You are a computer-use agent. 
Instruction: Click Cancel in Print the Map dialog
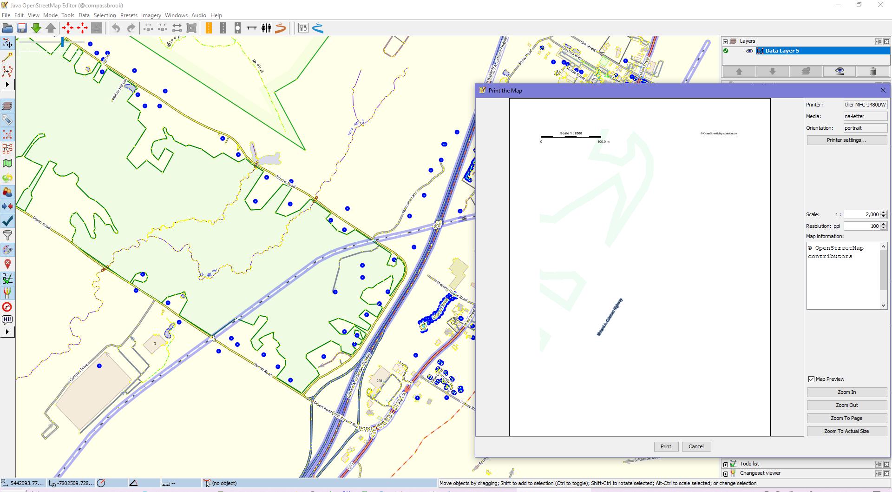[x=696, y=446]
